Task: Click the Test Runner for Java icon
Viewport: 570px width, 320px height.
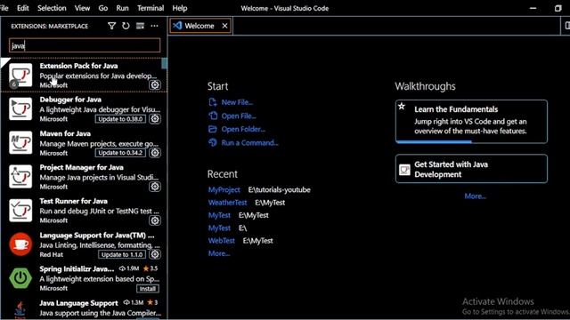Action: (x=20, y=210)
